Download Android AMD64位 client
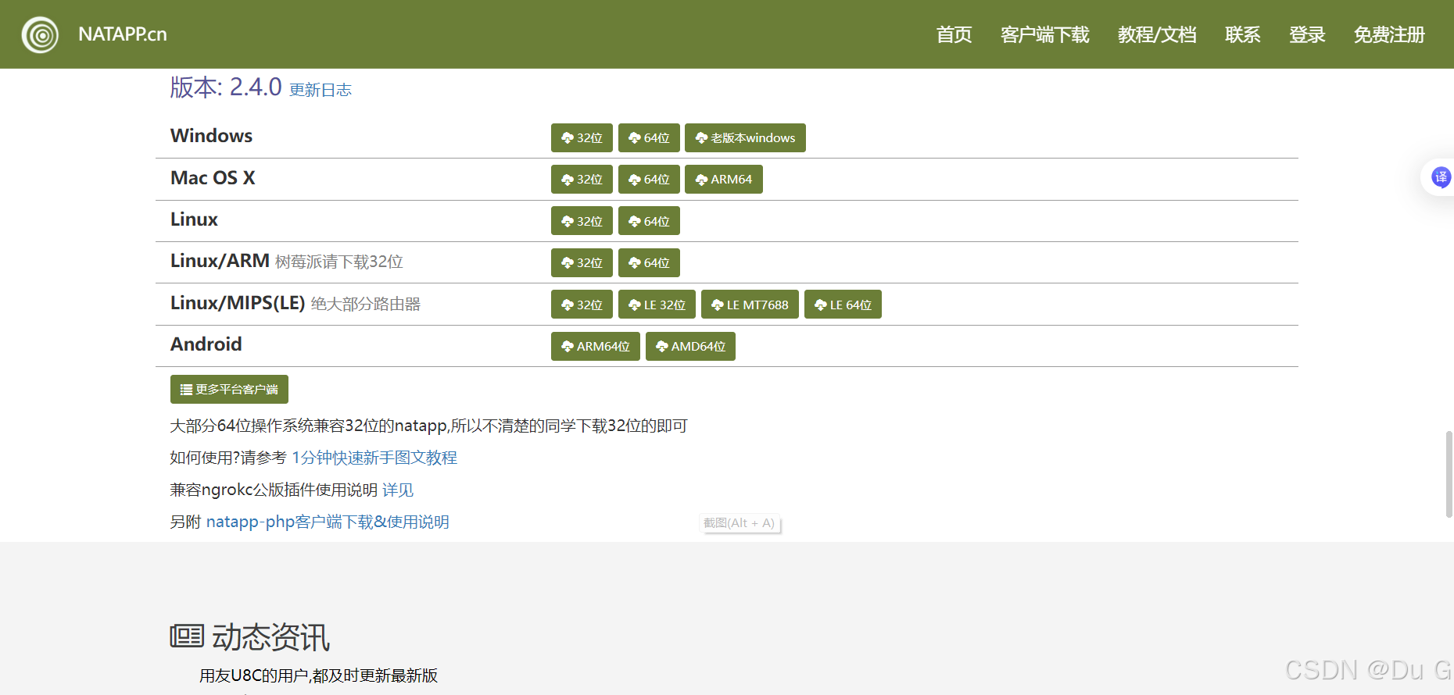 pyautogui.click(x=690, y=346)
